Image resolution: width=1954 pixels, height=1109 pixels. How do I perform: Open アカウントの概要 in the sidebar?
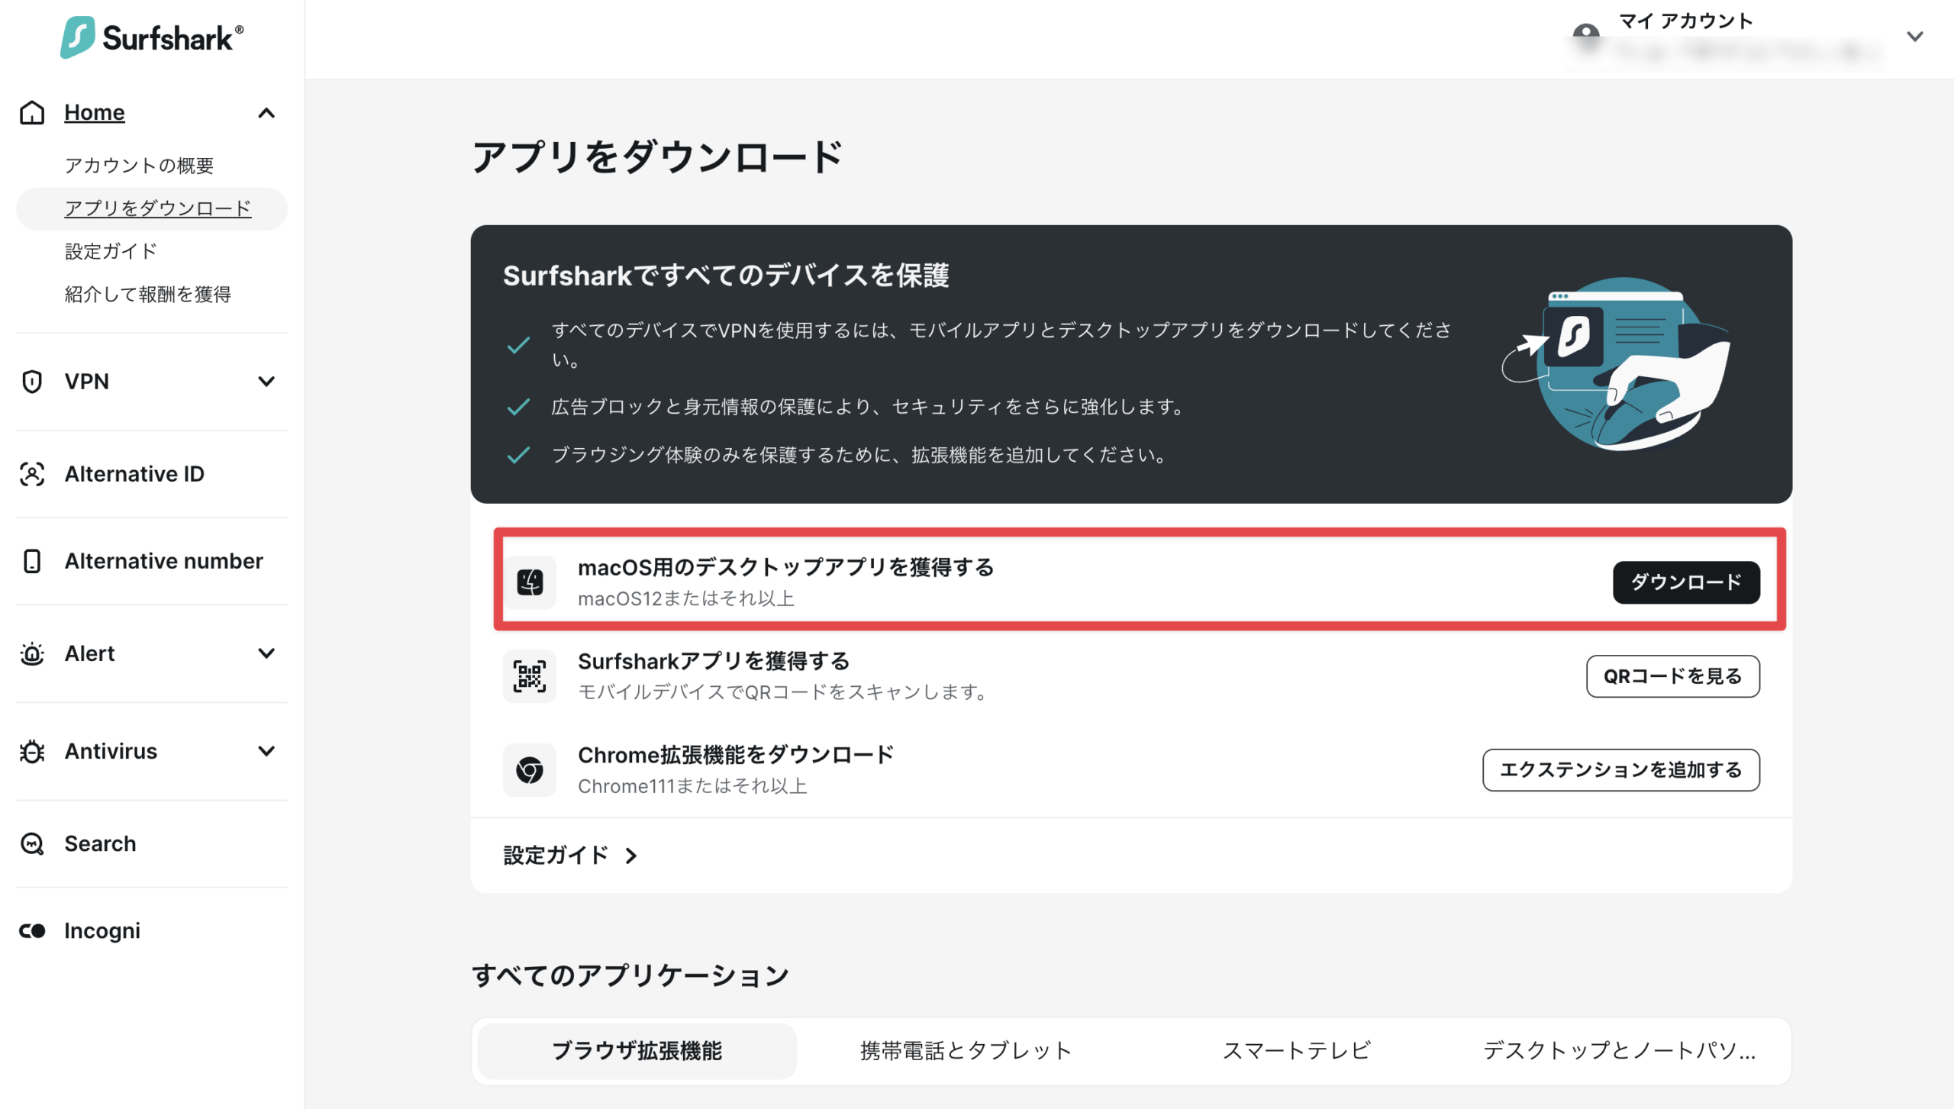(x=139, y=166)
